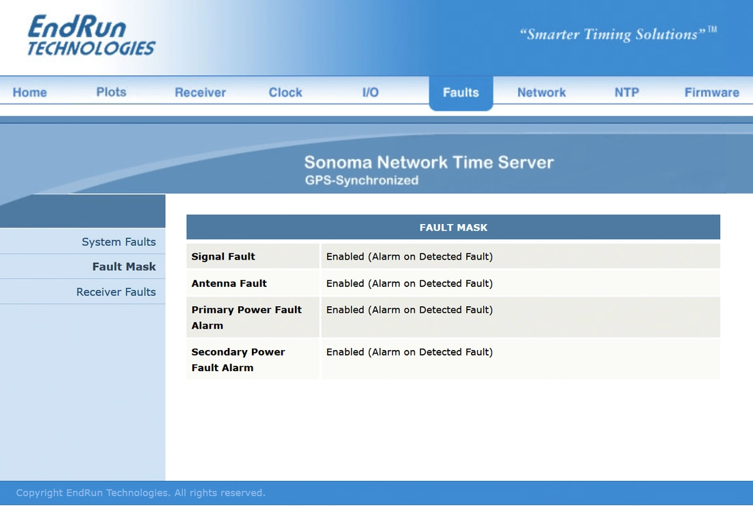Click the active Faults tab
The image size is (753, 513).
(x=461, y=92)
